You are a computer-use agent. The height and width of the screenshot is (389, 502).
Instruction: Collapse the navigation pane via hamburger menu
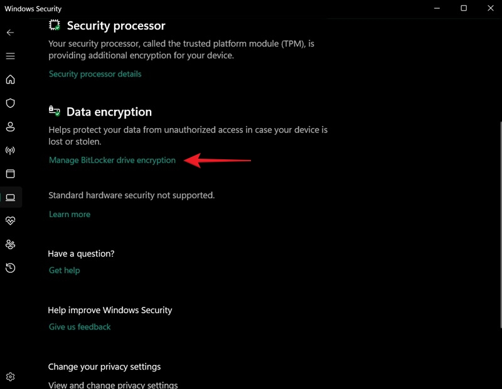(x=10, y=56)
